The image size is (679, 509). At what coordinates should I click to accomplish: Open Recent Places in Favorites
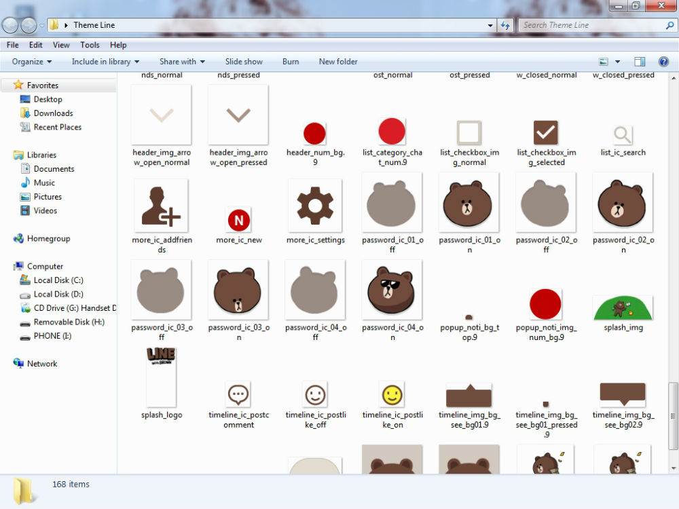51,127
